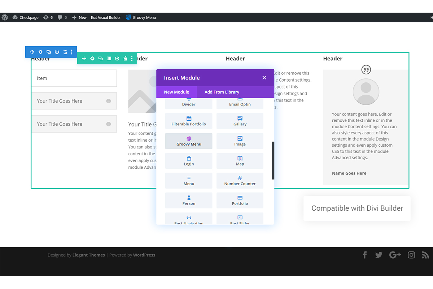Viewport: 433px width, 289px height.
Task: Click the Insert Module dialog title
Action: click(182, 78)
